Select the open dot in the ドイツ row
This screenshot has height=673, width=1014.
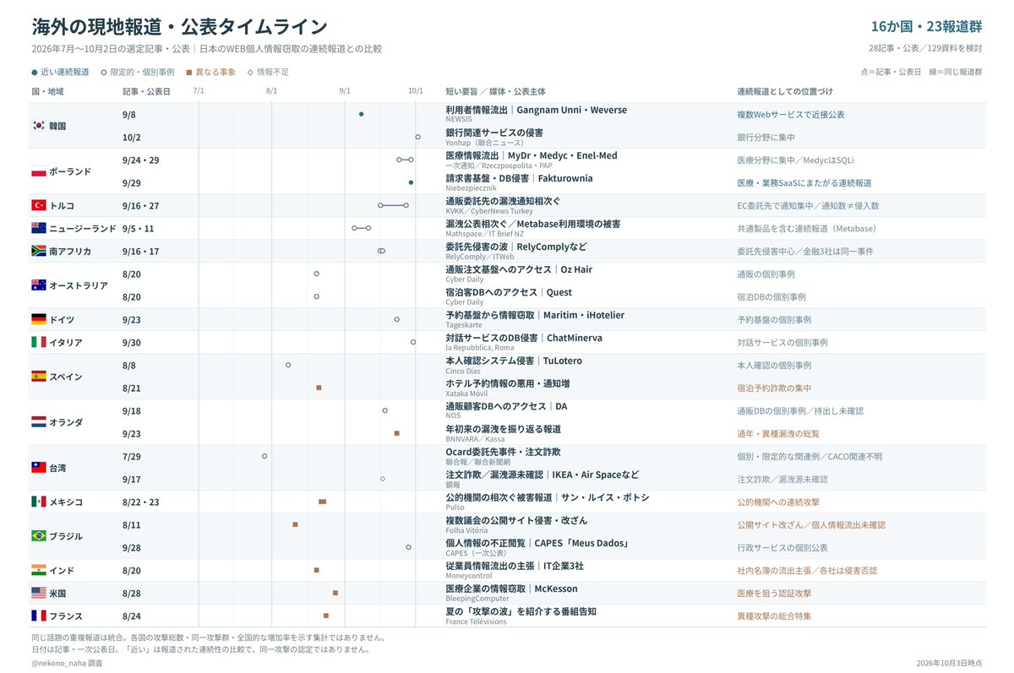(x=396, y=319)
